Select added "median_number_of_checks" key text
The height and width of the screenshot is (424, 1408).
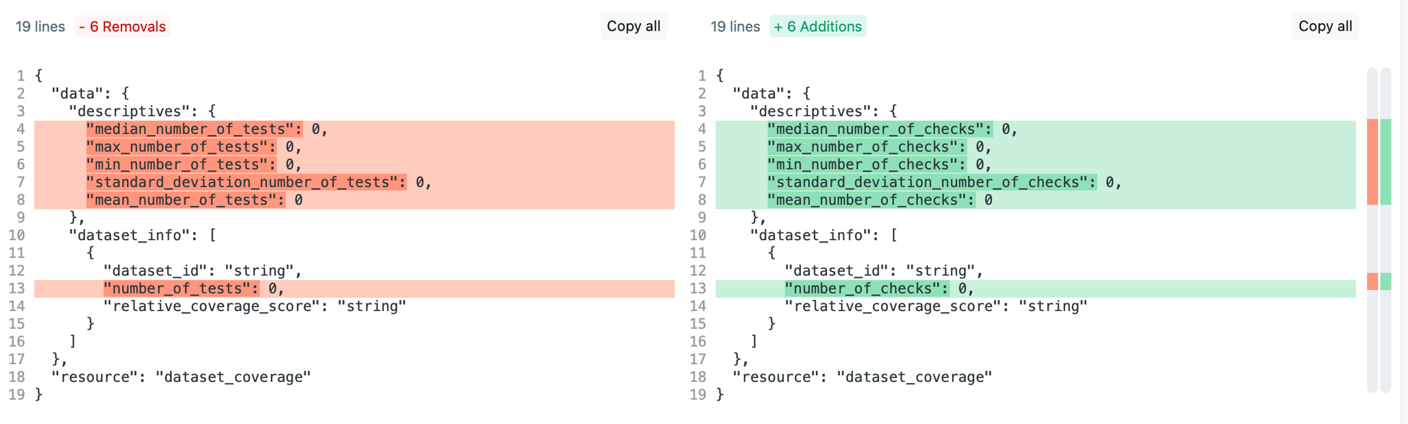pyautogui.click(x=879, y=129)
